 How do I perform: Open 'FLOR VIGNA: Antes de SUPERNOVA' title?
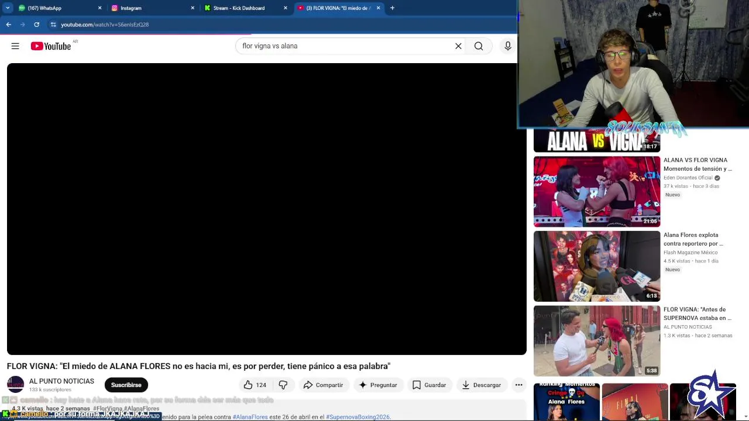698,314
